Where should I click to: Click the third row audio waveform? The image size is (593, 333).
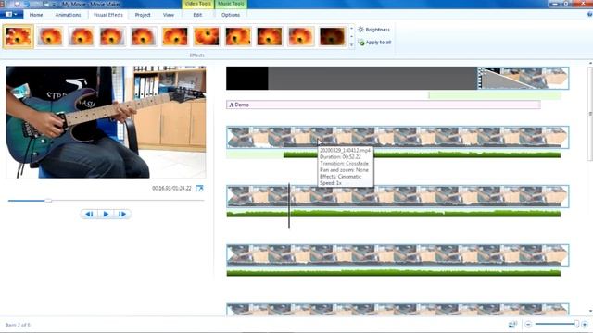(393, 214)
